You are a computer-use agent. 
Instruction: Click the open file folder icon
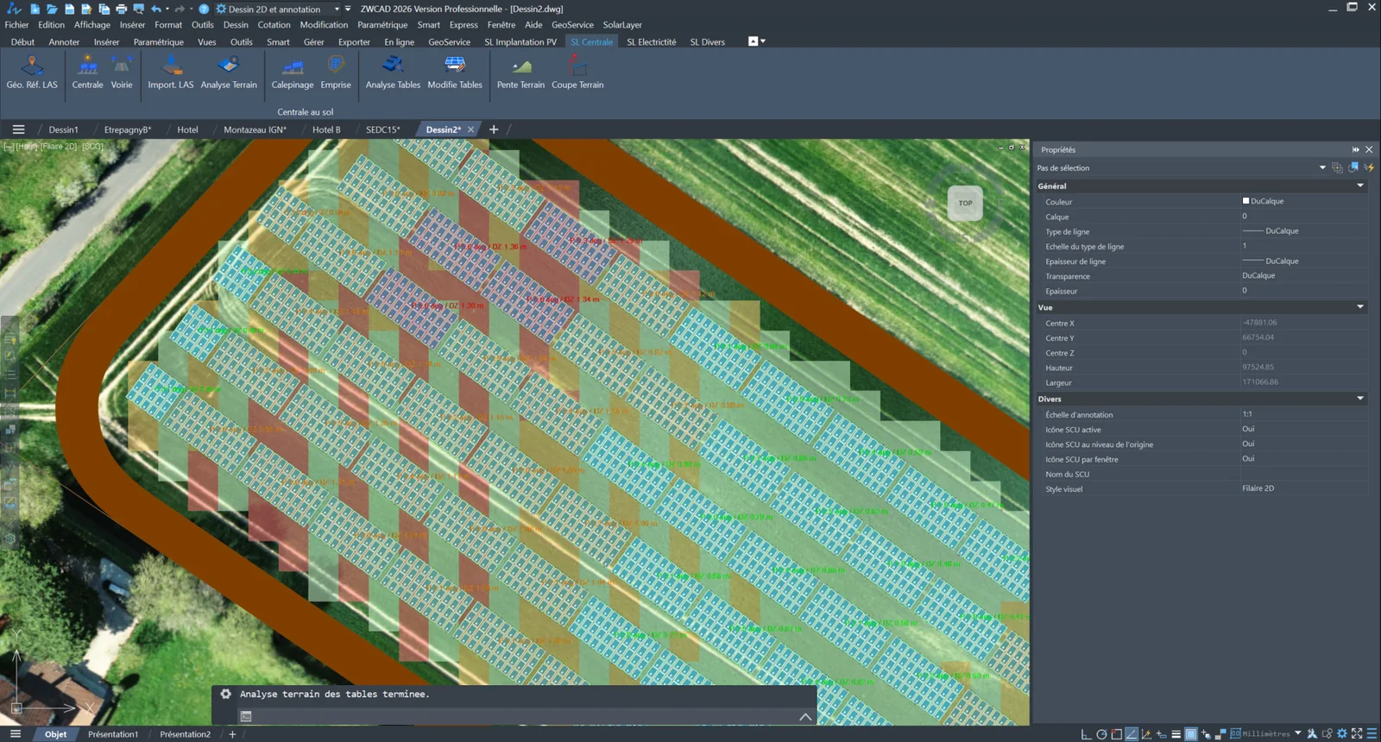coord(52,9)
